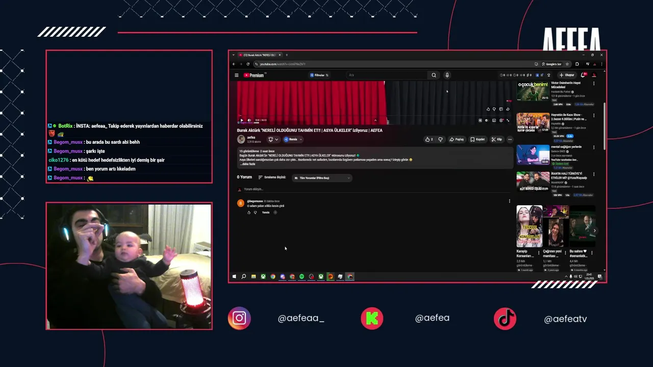Open player settings gear icon
Image resolution: width=653 pixels, height=367 pixels.
pyautogui.click(x=501, y=120)
